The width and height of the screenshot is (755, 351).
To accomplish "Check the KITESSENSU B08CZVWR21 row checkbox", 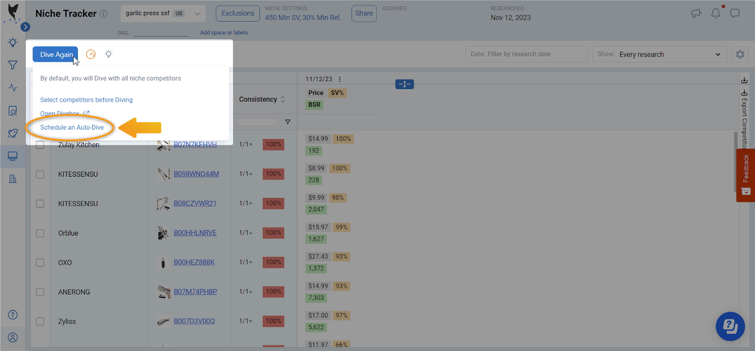I will [40, 204].
